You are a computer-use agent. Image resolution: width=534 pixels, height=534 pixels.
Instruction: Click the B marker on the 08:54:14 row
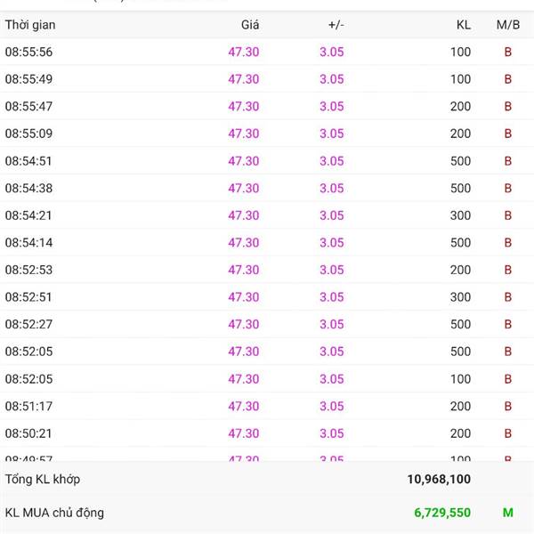pos(508,243)
